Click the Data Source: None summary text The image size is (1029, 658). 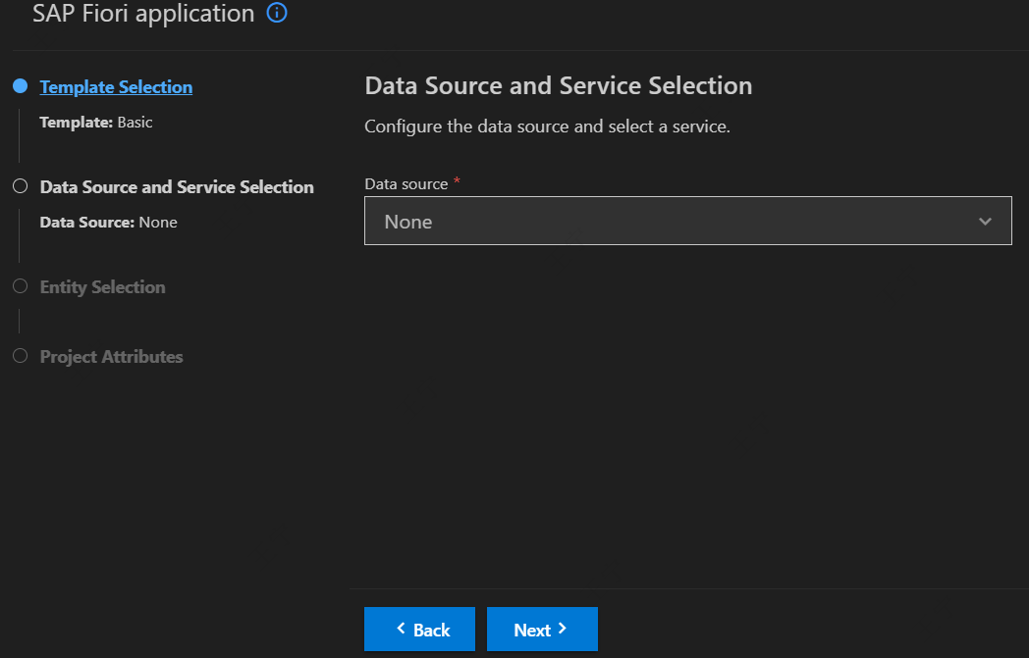[108, 223]
